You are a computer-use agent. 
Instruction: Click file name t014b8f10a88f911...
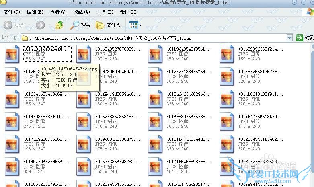261,94
